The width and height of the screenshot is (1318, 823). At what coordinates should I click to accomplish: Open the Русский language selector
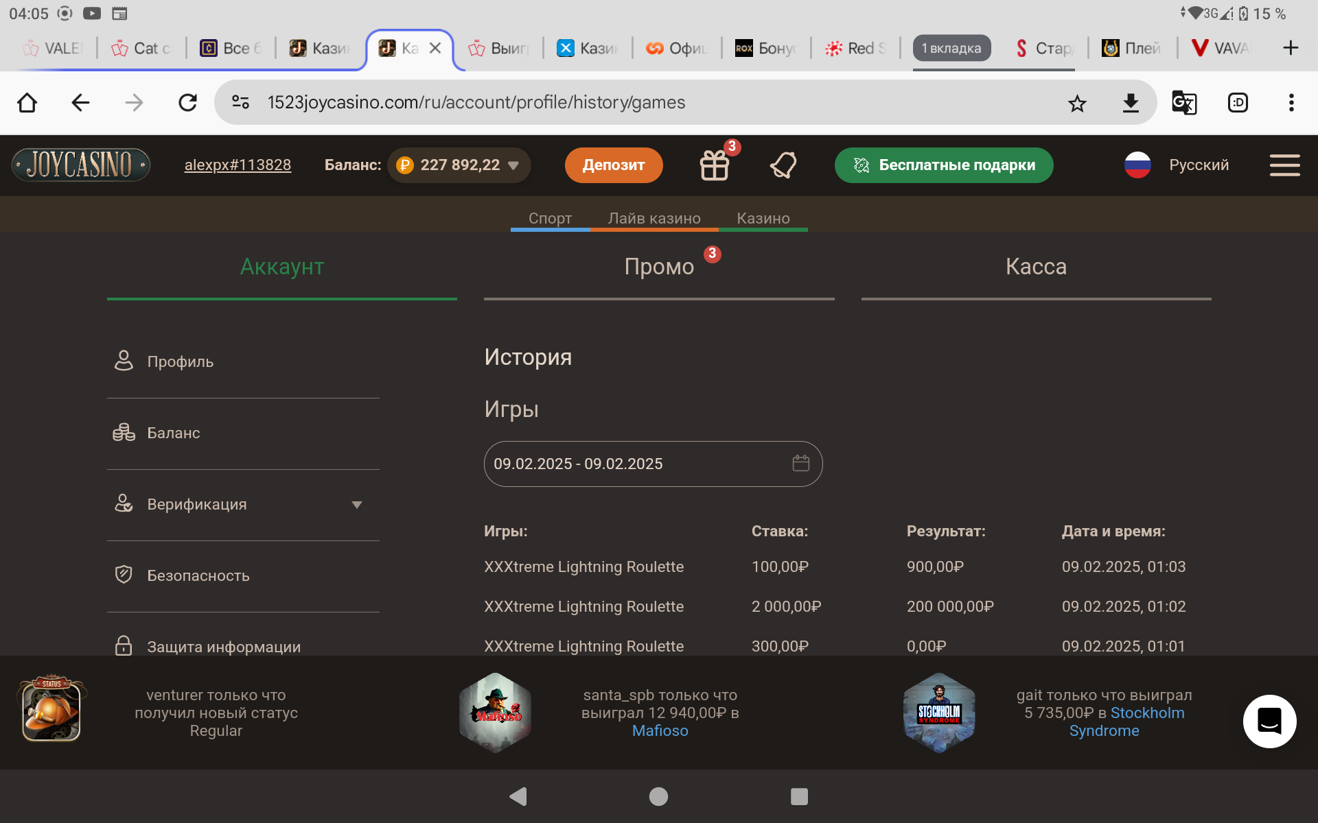coord(1177,165)
